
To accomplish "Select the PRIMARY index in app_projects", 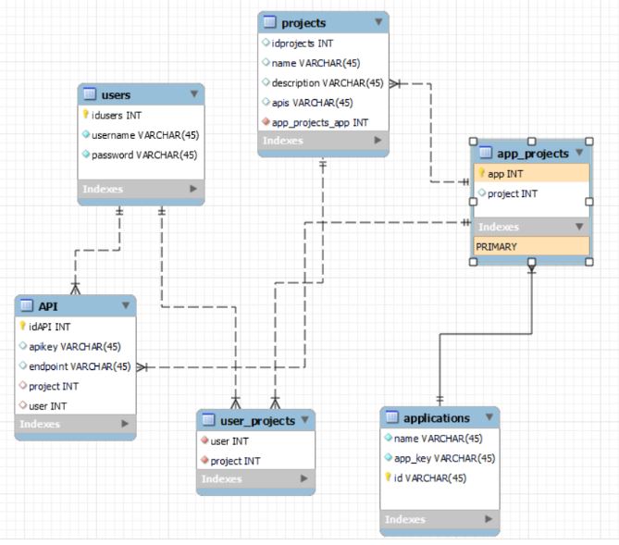I will [531, 247].
